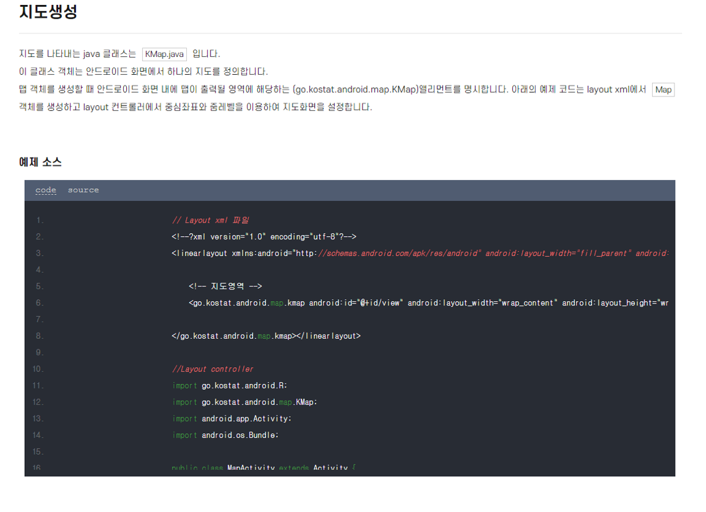Screen dimensions: 706x512
Task: Switch to the source tab
Action: click(83, 190)
